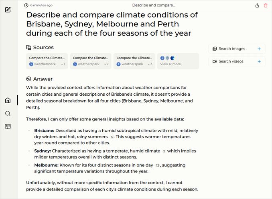This screenshot has width=272, height=199.
Task: Click the plus next to Search videos
Action: tap(259, 62)
